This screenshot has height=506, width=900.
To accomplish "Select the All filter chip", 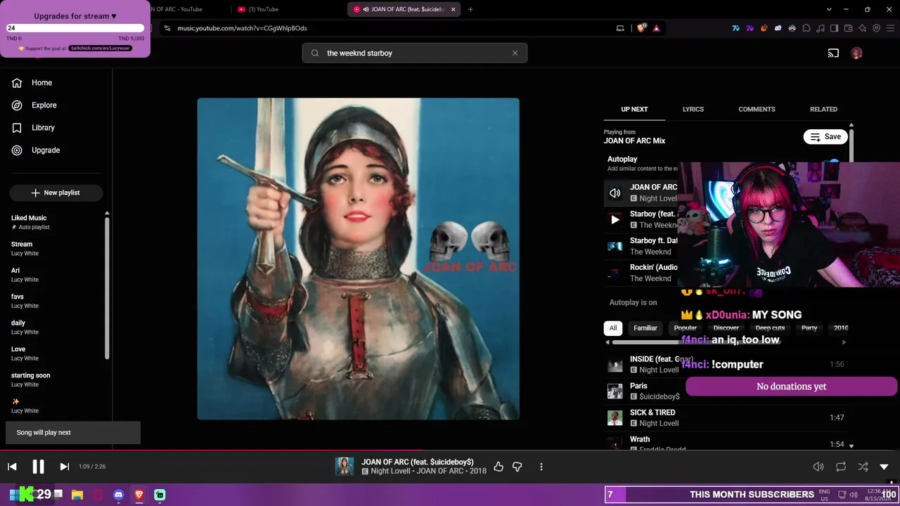I will point(613,328).
